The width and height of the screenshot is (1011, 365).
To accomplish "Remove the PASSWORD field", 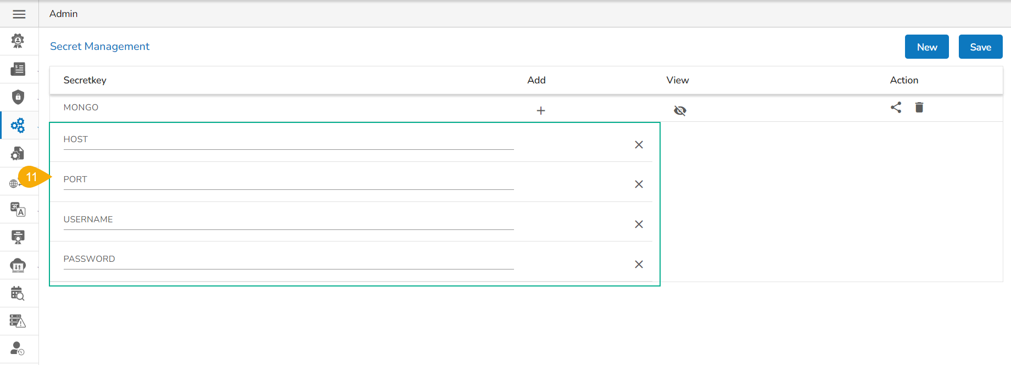I will 639,265.
